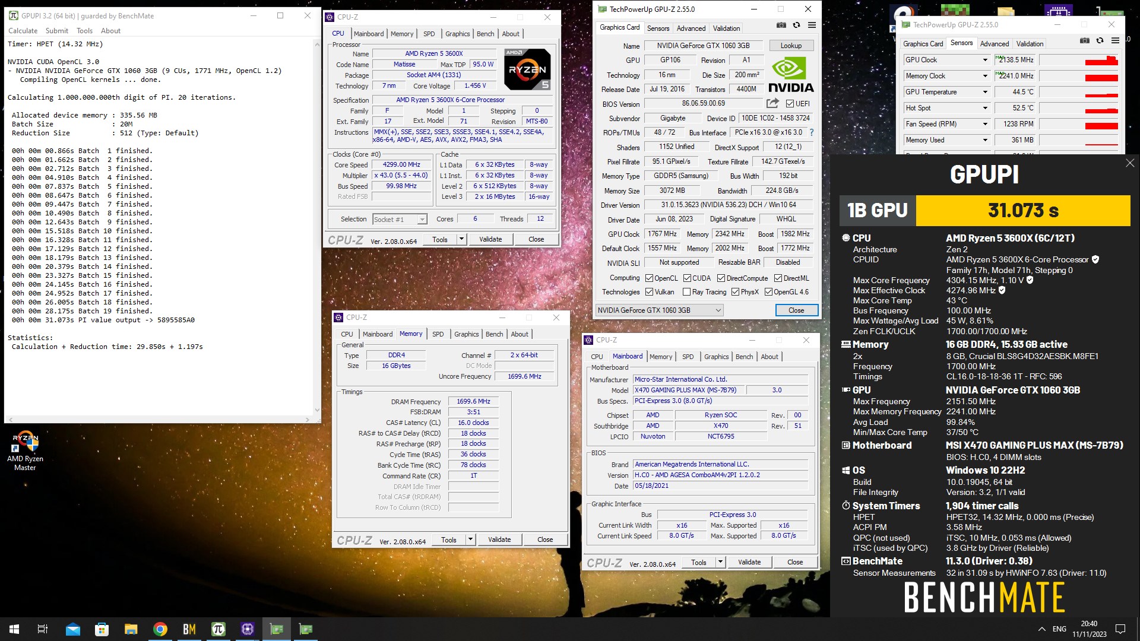Toggle the OpenCL checkbox
The width and height of the screenshot is (1140, 641).
pyautogui.click(x=649, y=278)
